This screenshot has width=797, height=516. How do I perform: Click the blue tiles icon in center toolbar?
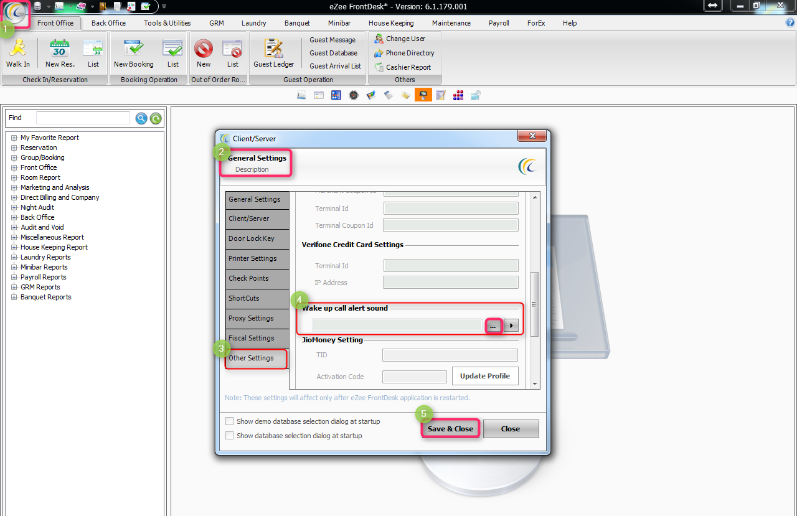[336, 95]
